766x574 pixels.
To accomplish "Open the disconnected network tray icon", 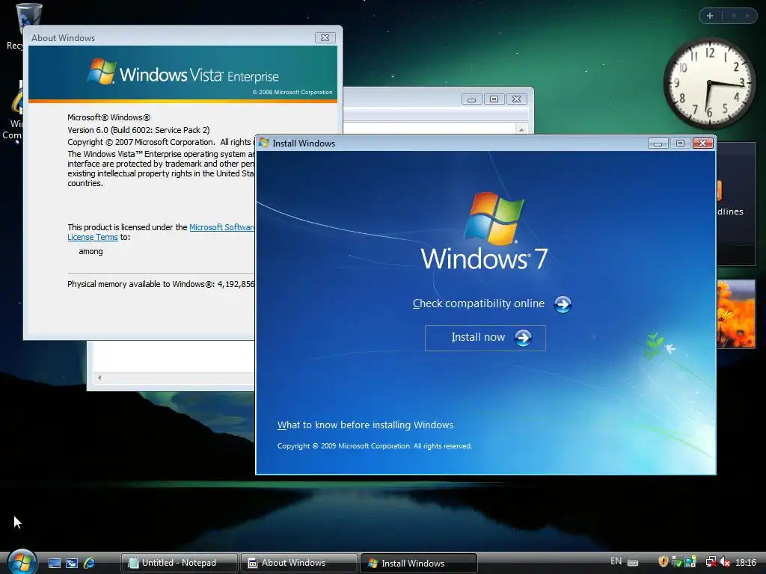I will tap(711, 562).
